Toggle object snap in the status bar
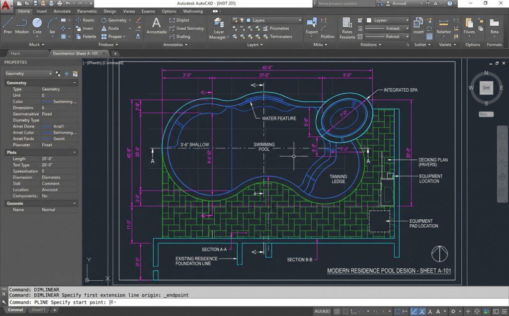Viewport: 509px width, 316px height. pyautogui.click(x=422, y=311)
